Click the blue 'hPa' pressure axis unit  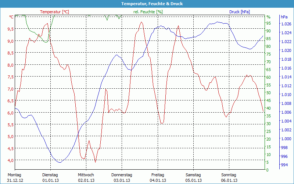click(x=284, y=17)
